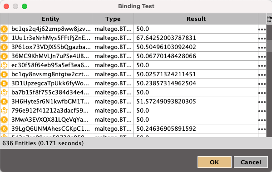Sort table by Result column header
This screenshot has height=172, width=272.
[196, 19]
